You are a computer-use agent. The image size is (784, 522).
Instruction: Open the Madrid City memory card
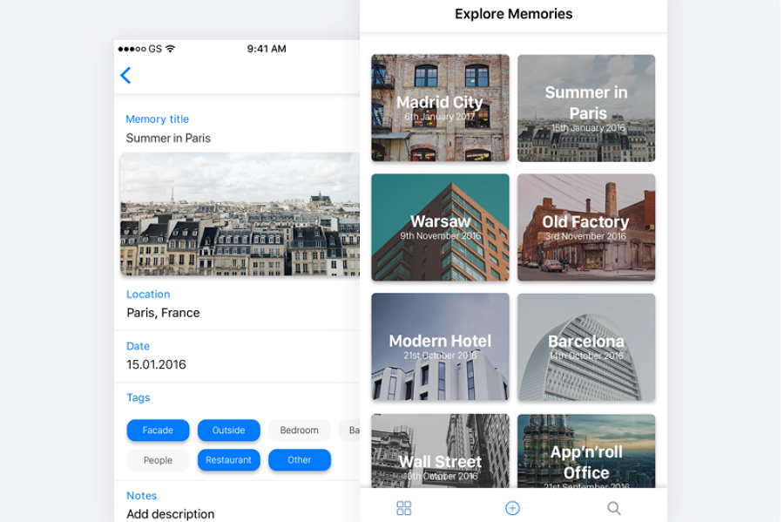(x=440, y=108)
